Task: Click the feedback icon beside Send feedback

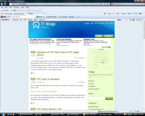Action: click(75, 58)
